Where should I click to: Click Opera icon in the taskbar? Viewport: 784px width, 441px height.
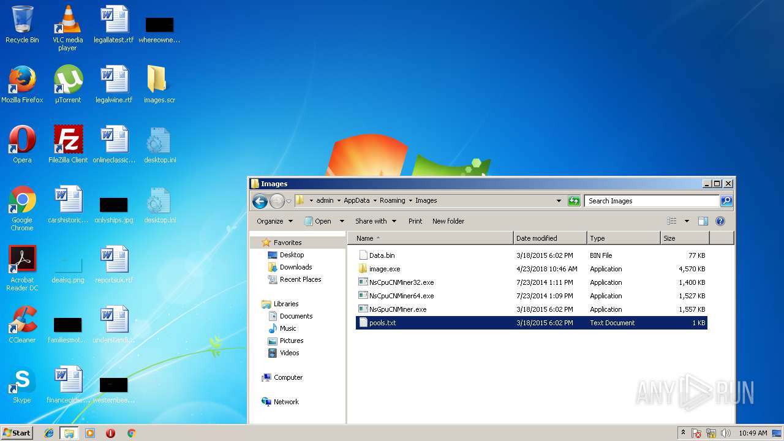110,433
